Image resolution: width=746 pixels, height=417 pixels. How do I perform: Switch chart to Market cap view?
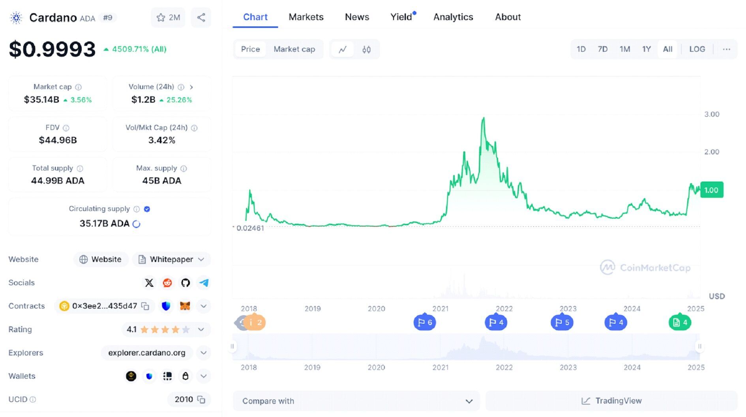pyautogui.click(x=294, y=49)
